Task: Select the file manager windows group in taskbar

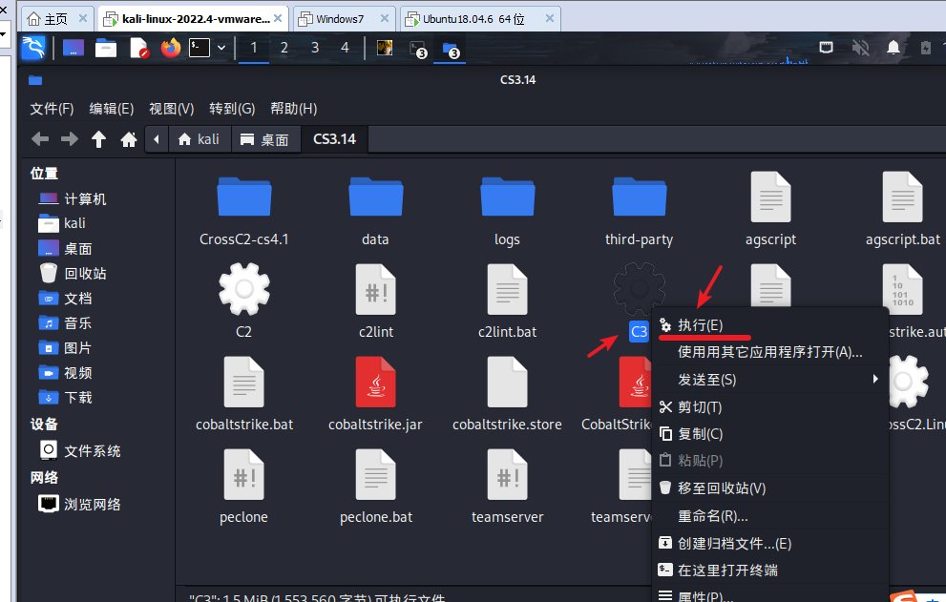Action: [451, 49]
